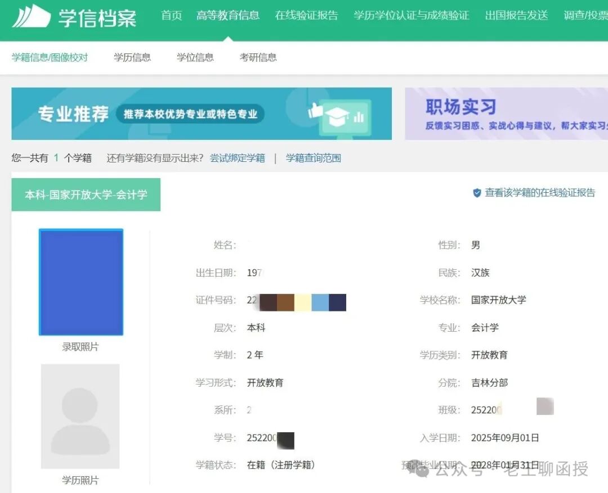Select 出国报告发送 in the nav bar
Viewport: 608px width, 493px height.
coord(516,15)
